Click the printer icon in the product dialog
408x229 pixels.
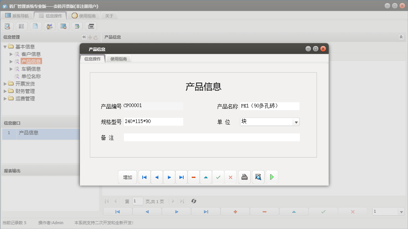245,177
